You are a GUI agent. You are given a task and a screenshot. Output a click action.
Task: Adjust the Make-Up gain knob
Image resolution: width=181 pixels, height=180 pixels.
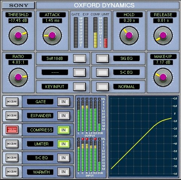(163, 77)
